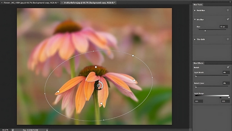Expand the Tilt-Shift section

pyautogui.click(x=195, y=39)
